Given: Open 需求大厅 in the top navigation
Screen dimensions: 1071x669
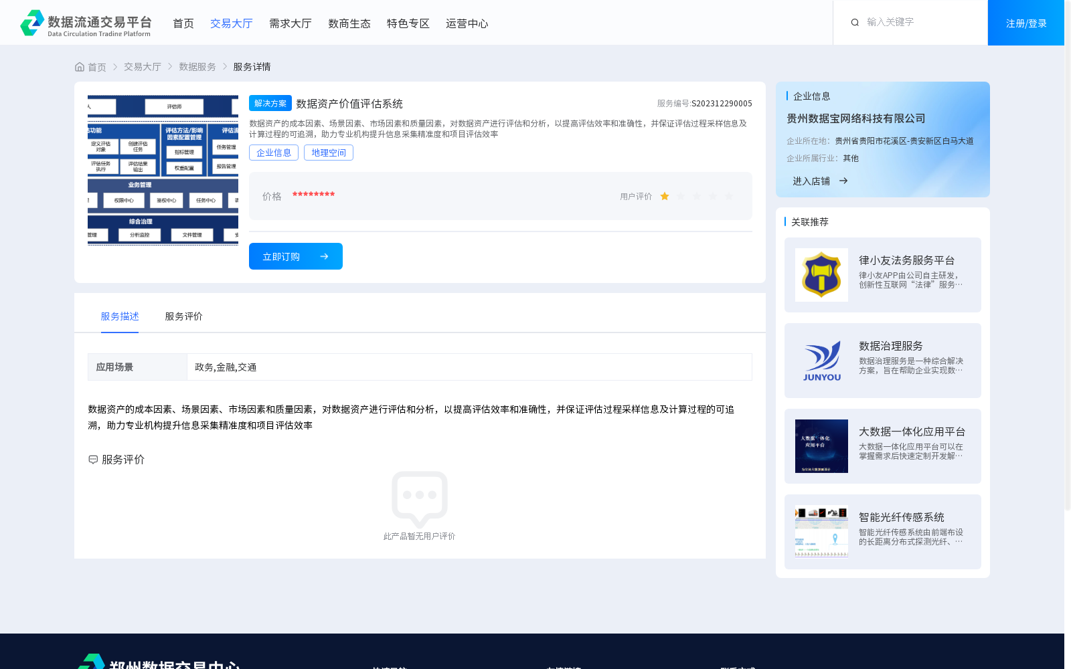Looking at the screenshot, I should click(x=291, y=23).
